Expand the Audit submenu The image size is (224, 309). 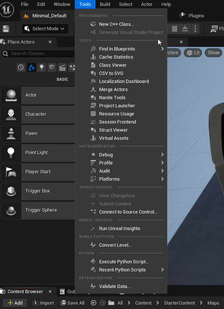click(162, 171)
